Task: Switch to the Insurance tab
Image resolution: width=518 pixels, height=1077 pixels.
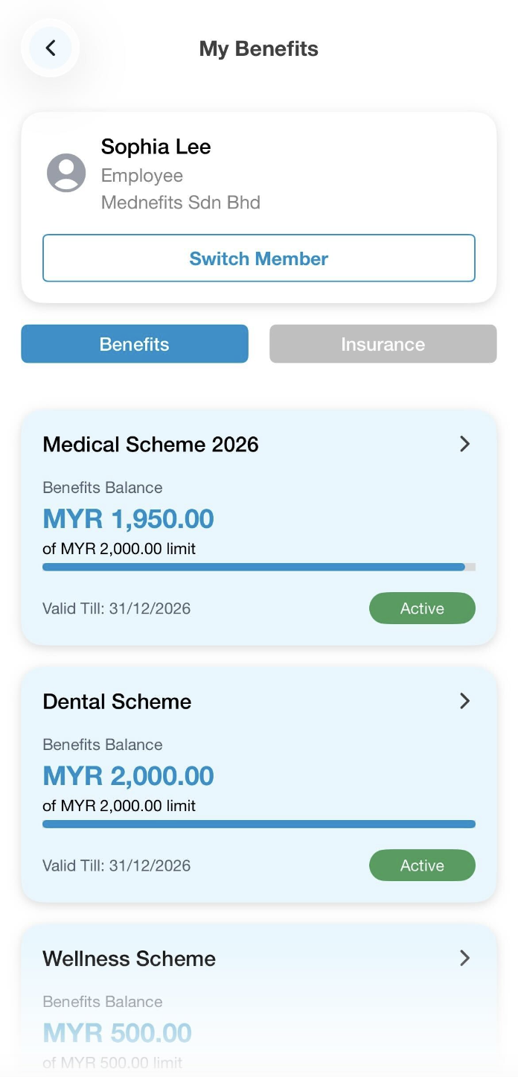Action: (383, 344)
